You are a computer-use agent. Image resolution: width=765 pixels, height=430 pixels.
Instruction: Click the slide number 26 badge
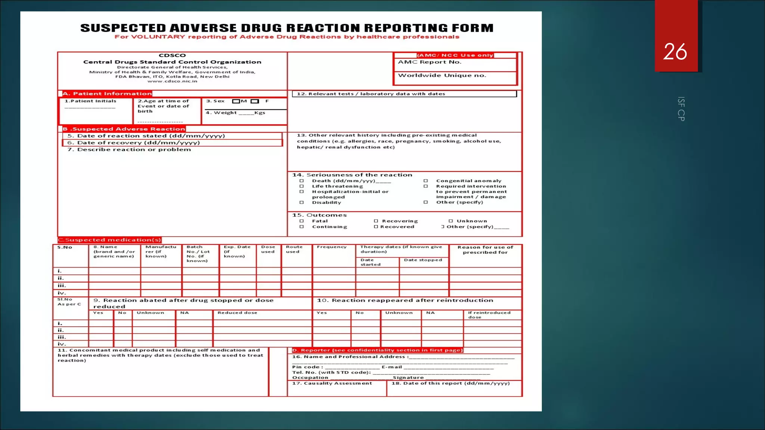coord(675,51)
